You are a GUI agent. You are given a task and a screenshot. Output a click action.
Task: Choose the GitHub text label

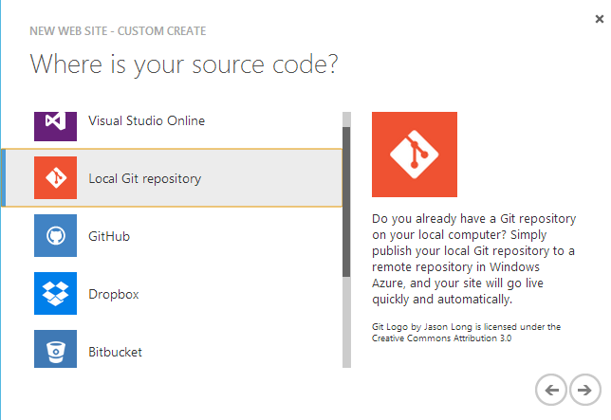109,236
